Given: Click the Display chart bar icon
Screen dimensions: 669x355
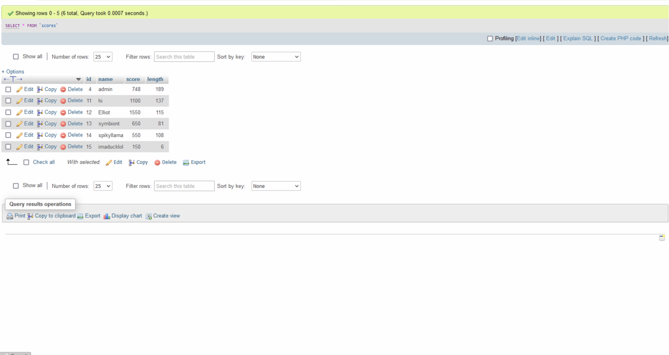Looking at the screenshot, I should tap(107, 216).
